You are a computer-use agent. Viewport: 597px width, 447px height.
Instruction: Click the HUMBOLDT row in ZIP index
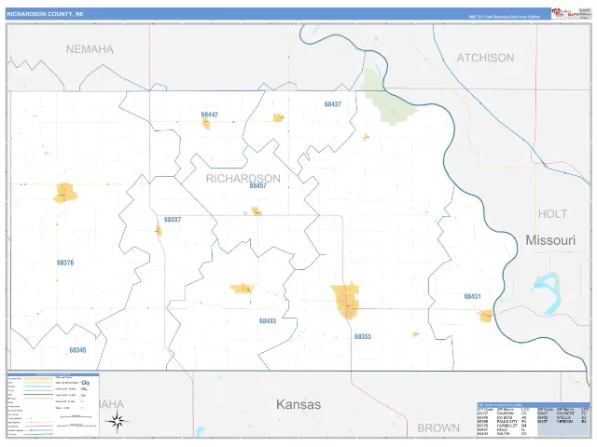502,426
